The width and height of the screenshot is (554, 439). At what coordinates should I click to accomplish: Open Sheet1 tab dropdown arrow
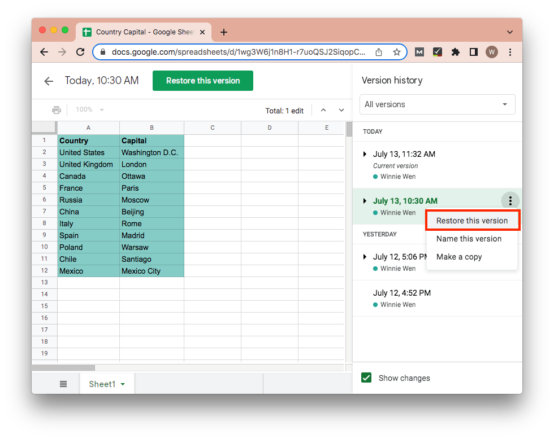tap(123, 384)
